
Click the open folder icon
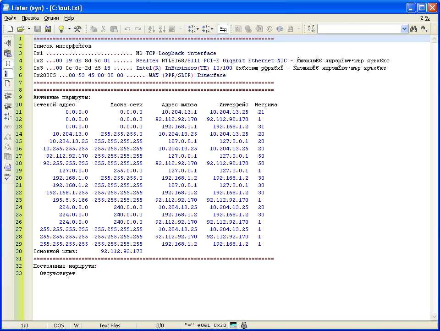(x=21, y=28)
